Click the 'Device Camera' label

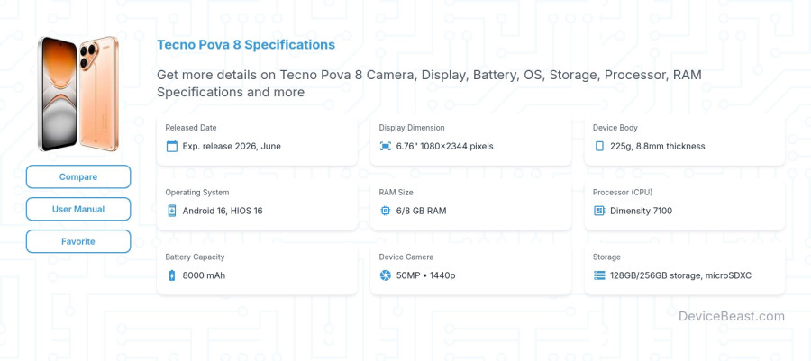(x=406, y=257)
